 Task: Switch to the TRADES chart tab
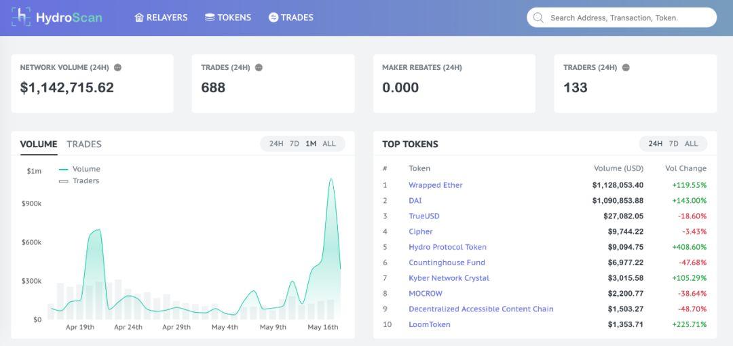[84, 144]
